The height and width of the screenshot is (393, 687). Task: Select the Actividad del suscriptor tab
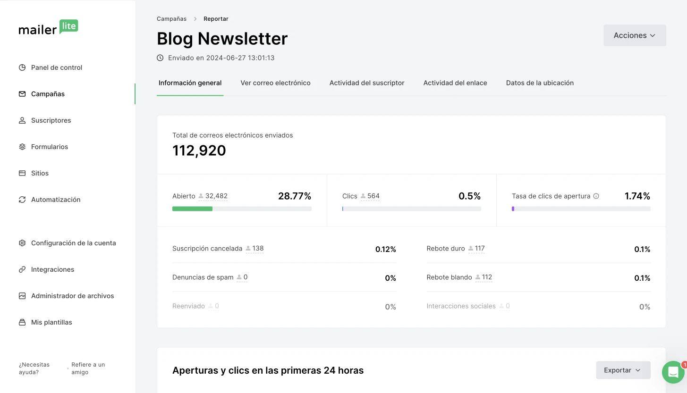click(x=366, y=83)
